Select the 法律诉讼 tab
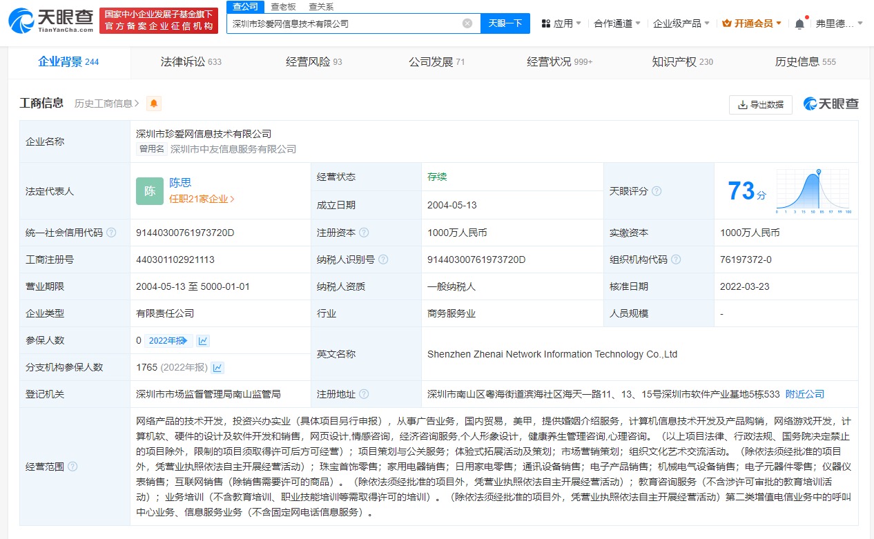Image resolution: width=874 pixels, height=539 pixels. pyautogui.click(x=191, y=61)
